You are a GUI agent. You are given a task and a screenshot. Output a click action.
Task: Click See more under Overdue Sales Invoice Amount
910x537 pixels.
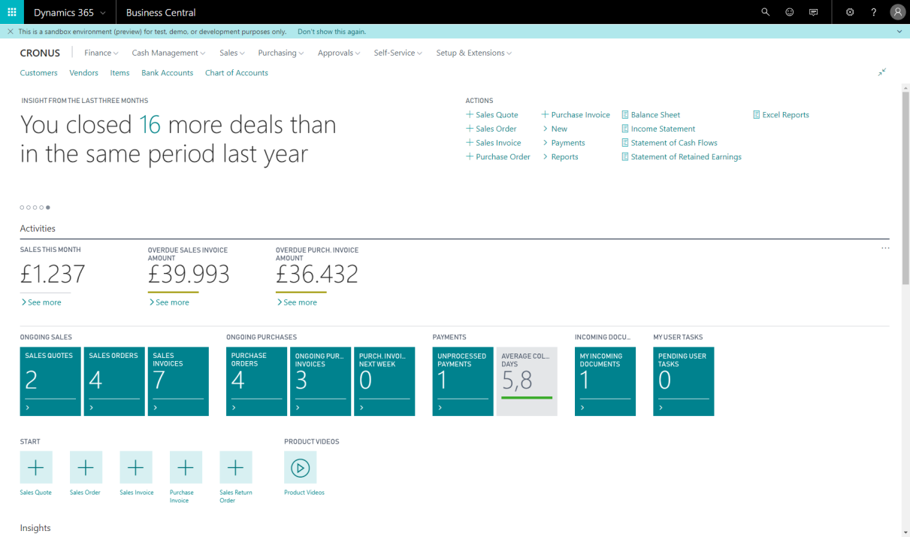(170, 302)
